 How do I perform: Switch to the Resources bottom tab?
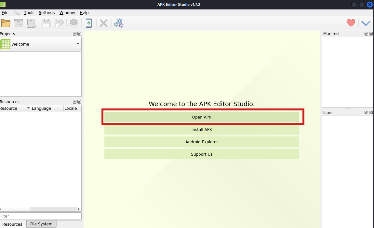[x=12, y=224]
